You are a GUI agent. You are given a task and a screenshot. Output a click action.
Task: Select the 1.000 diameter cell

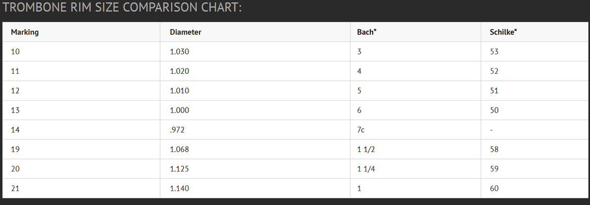(179, 110)
